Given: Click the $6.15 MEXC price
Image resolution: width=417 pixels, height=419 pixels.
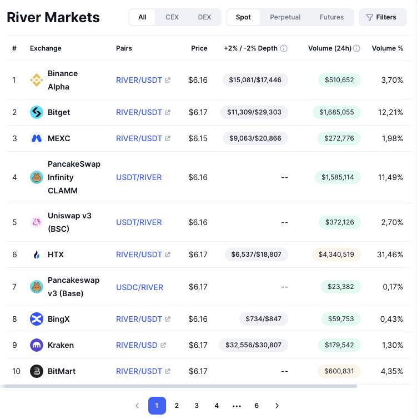Looking at the screenshot, I should (198, 138).
